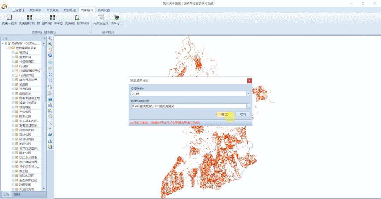
Task: Launch 变更统计报表导出 from the ribbon
Action: click(x=77, y=20)
